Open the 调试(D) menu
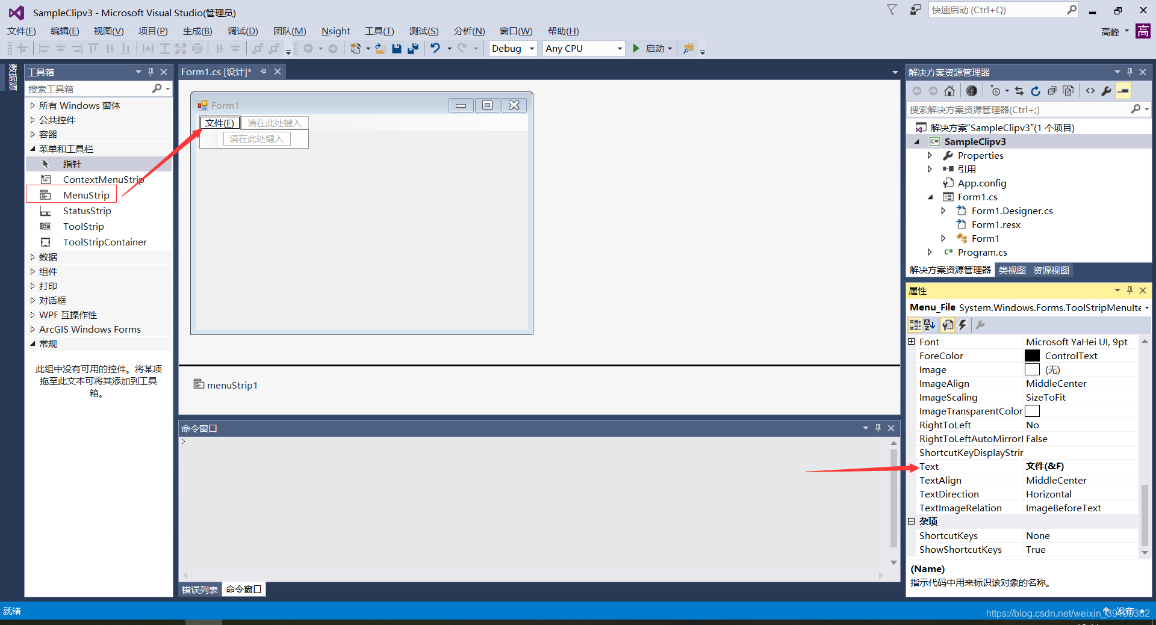The width and height of the screenshot is (1156, 625). (x=243, y=31)
